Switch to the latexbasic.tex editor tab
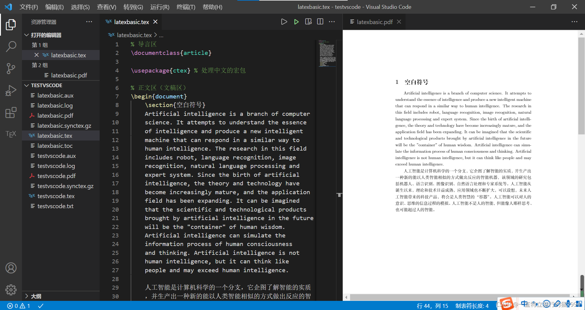Screen dimensions: 585x310 131,22
